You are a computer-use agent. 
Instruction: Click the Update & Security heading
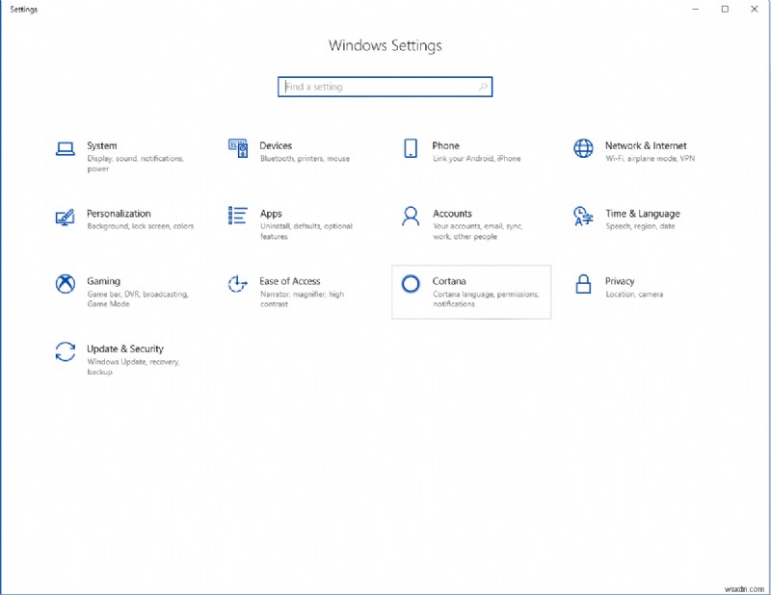point(125,349)
